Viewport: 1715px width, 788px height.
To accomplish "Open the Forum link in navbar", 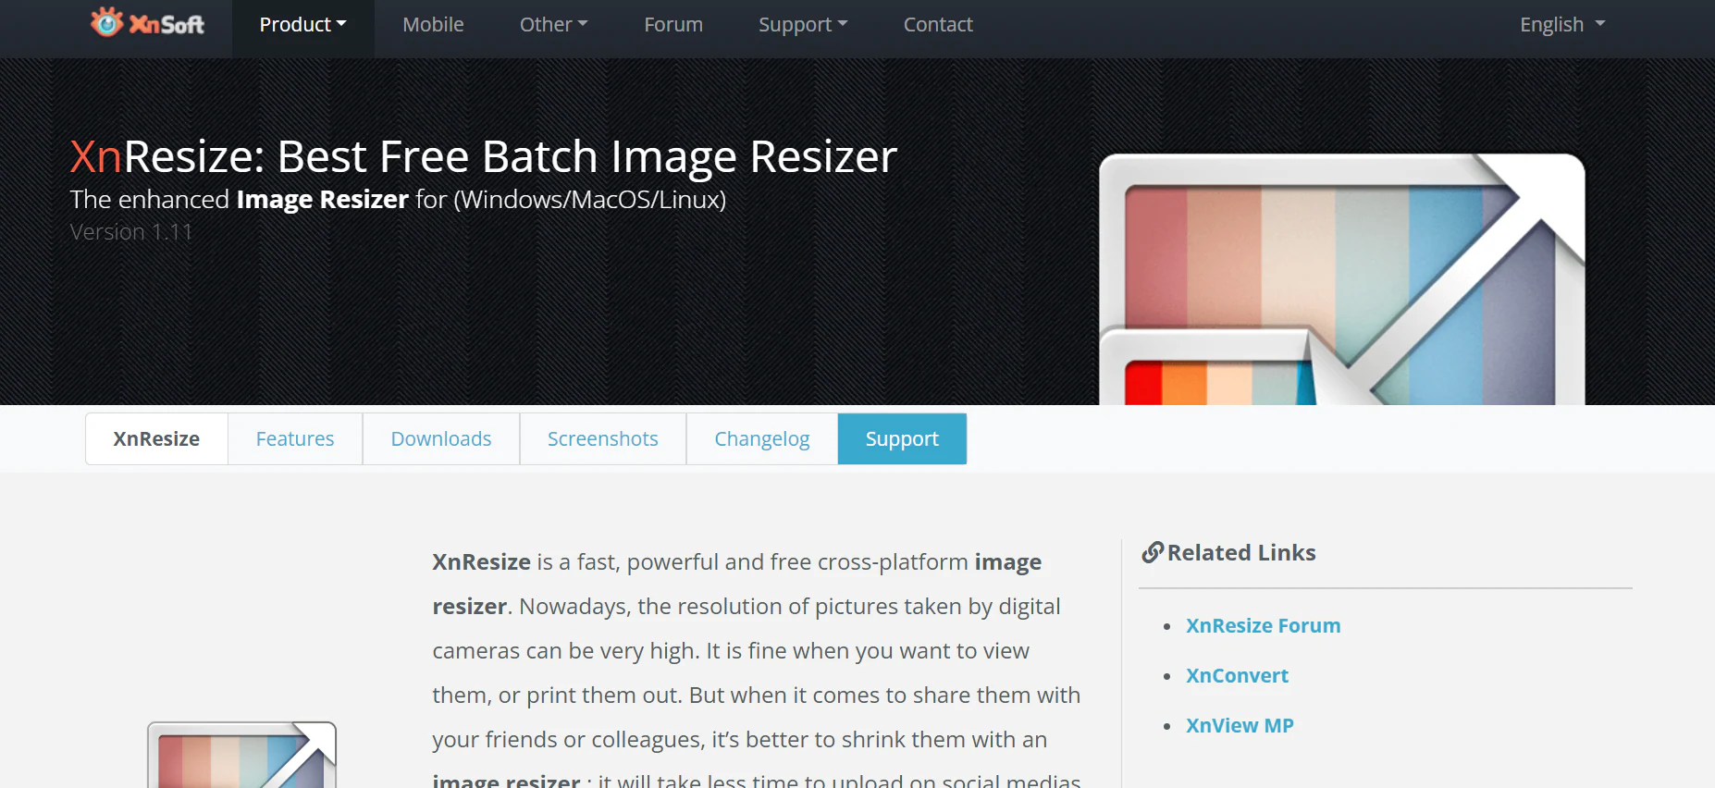I will 673,25.
